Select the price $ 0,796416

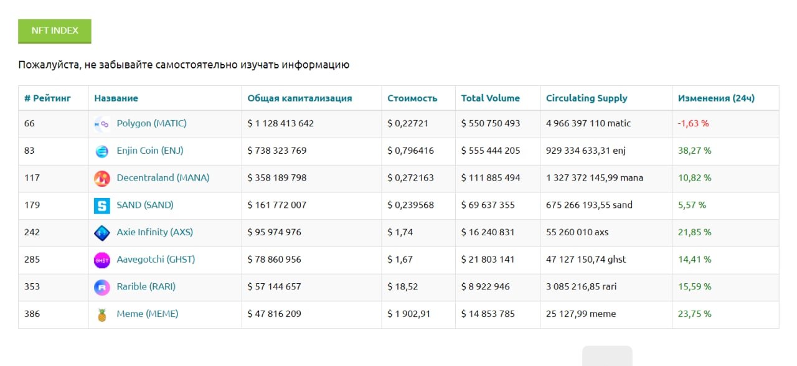(x=411, y=151)
